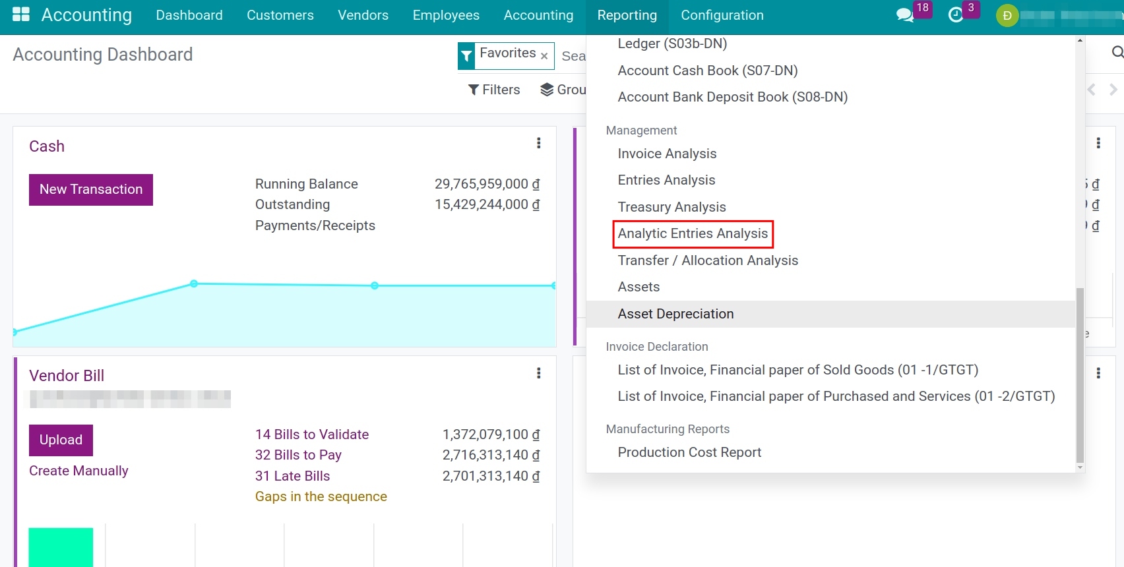The image size is (1124, 567).
Task: Open the Cash card three-dot menu
Action: [539, 143]
